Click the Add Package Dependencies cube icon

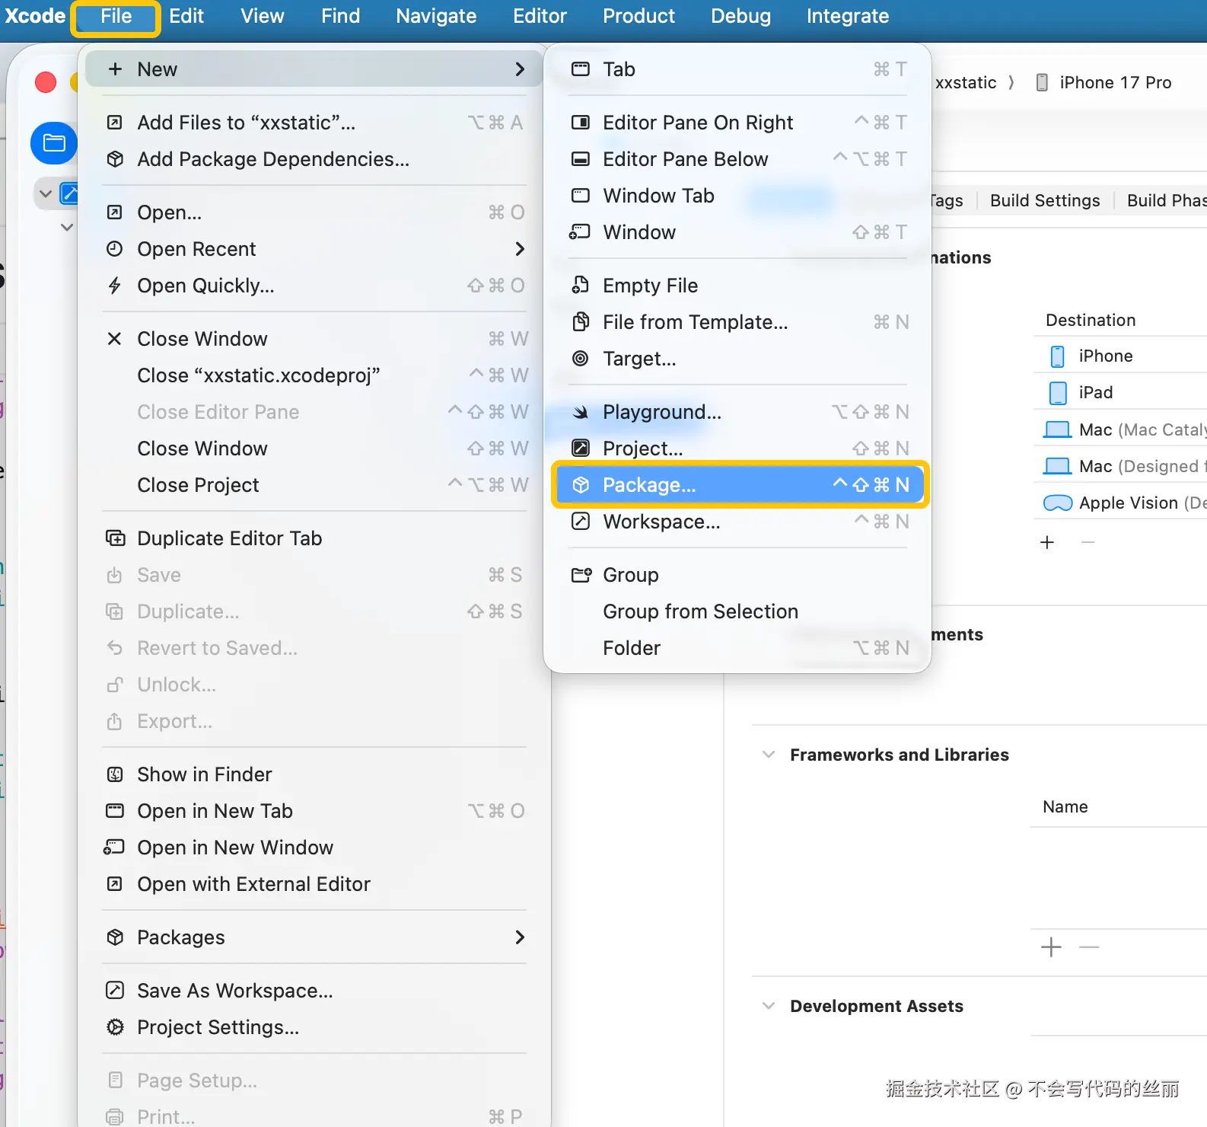115,159
